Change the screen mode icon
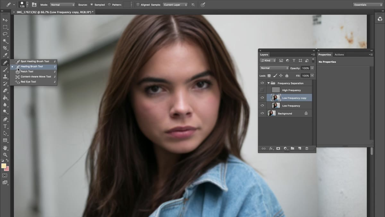The width and height of the screenshot is (385, 217). tap(5, 182)
